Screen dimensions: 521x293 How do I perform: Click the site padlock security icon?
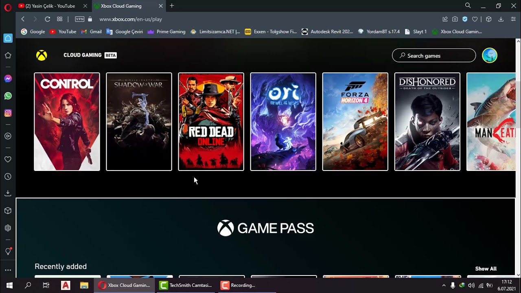90,19
